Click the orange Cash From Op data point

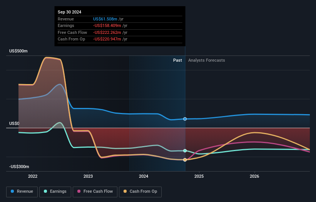pyautogui.click(x=185, y=160)
